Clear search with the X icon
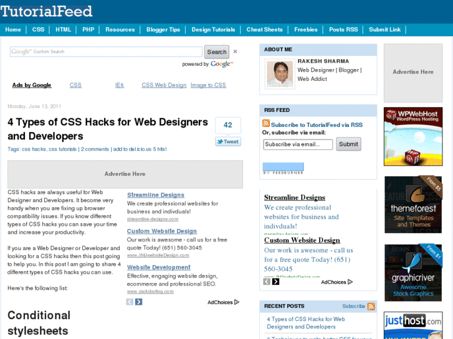Screen dimensions: 453x339 pyautogui.click(x=235, y=52)
